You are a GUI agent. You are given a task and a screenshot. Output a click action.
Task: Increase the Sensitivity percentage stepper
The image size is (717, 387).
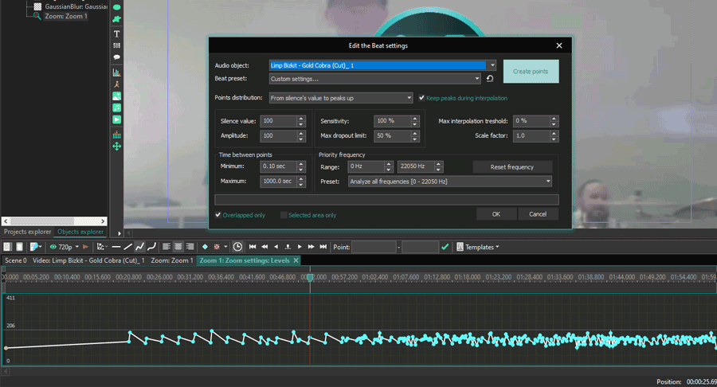coord(415,119)
